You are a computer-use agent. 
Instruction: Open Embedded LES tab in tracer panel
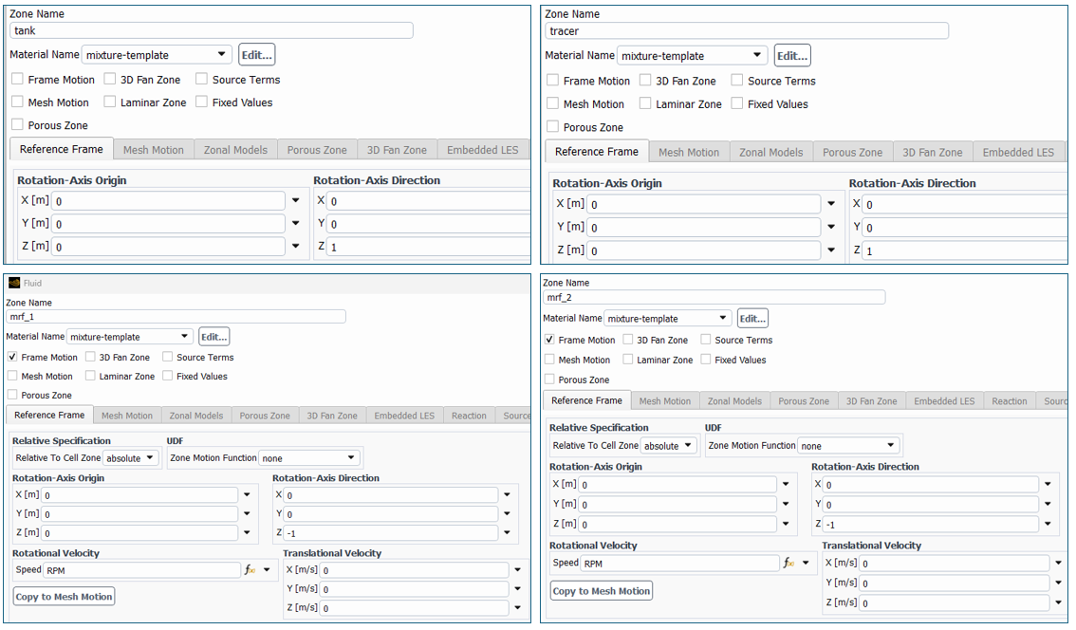pos(1017,152)
